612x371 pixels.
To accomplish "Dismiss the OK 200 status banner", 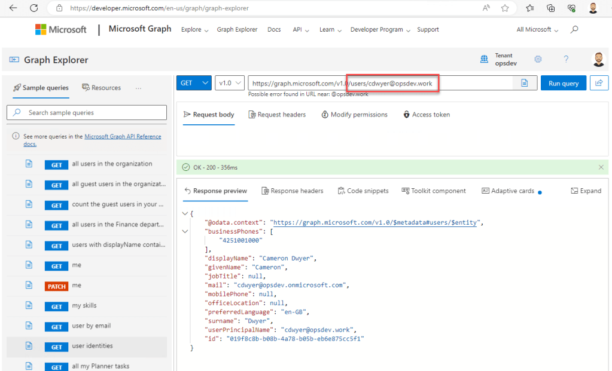I will click(601, 167).
